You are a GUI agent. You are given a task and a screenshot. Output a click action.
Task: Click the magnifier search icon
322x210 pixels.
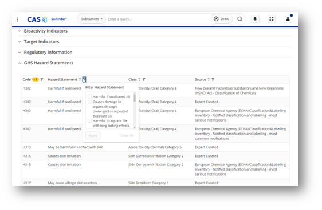click(x=239, y=19)
